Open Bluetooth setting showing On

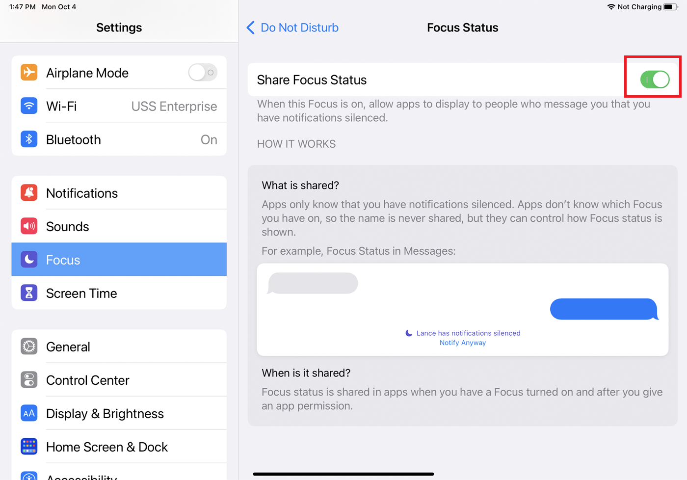tap(119, 139)
